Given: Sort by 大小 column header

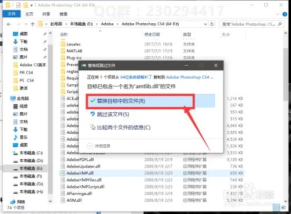Looking at the screenshot, I should point(226,34).
